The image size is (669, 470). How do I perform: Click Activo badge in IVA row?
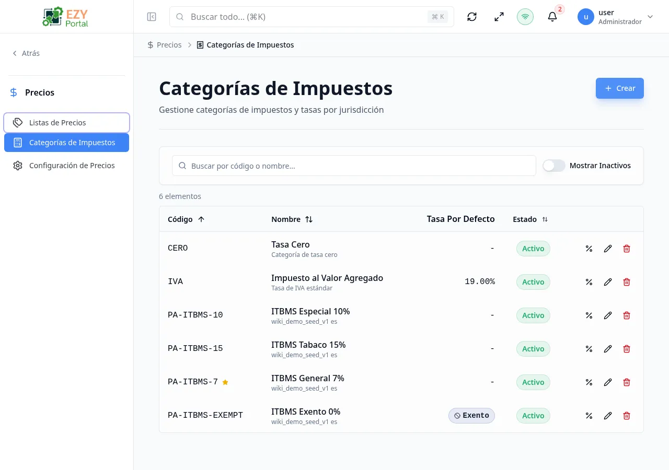point(533,282)
